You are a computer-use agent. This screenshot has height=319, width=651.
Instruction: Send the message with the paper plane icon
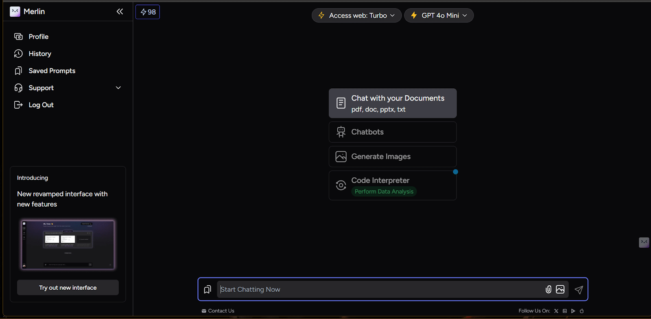(579, 289)
